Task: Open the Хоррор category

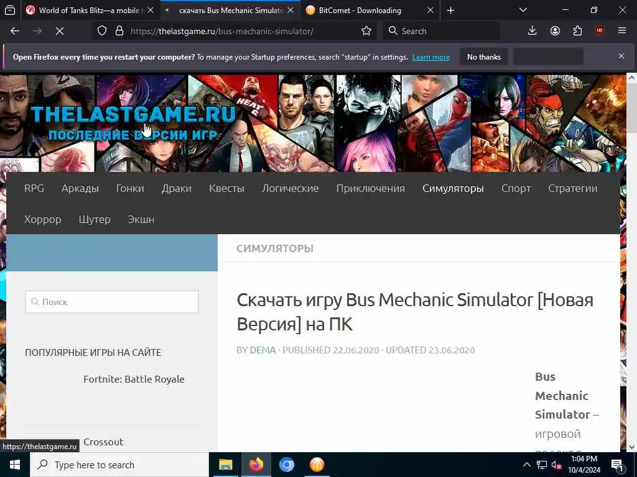Action: pos(43,219)
